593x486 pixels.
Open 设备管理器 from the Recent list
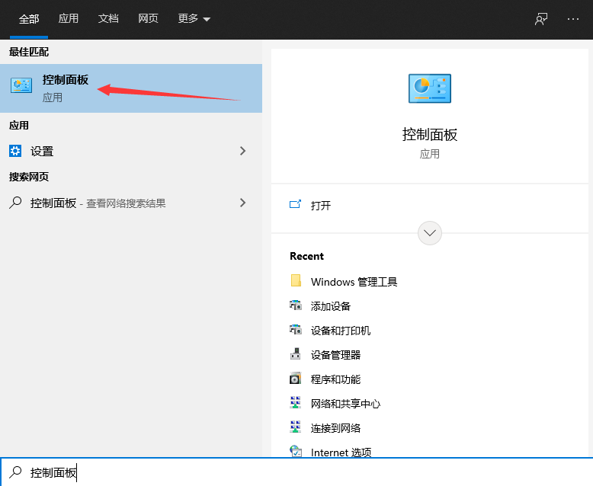coord(335,355)
